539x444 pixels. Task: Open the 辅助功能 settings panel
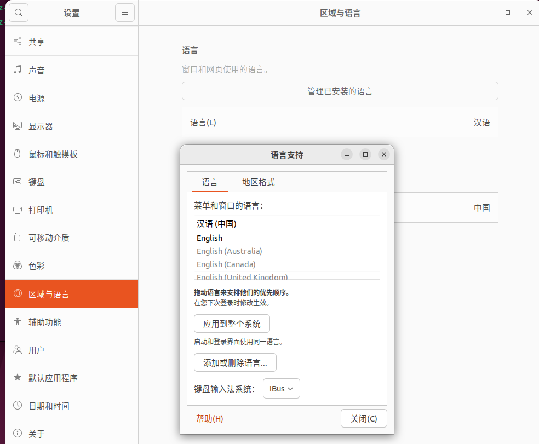click(72, 322)
